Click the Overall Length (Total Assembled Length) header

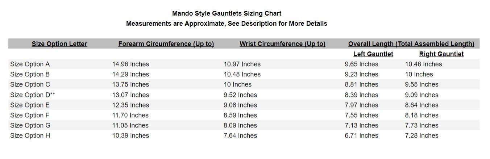pyautogui.click(x=411, y=44)
